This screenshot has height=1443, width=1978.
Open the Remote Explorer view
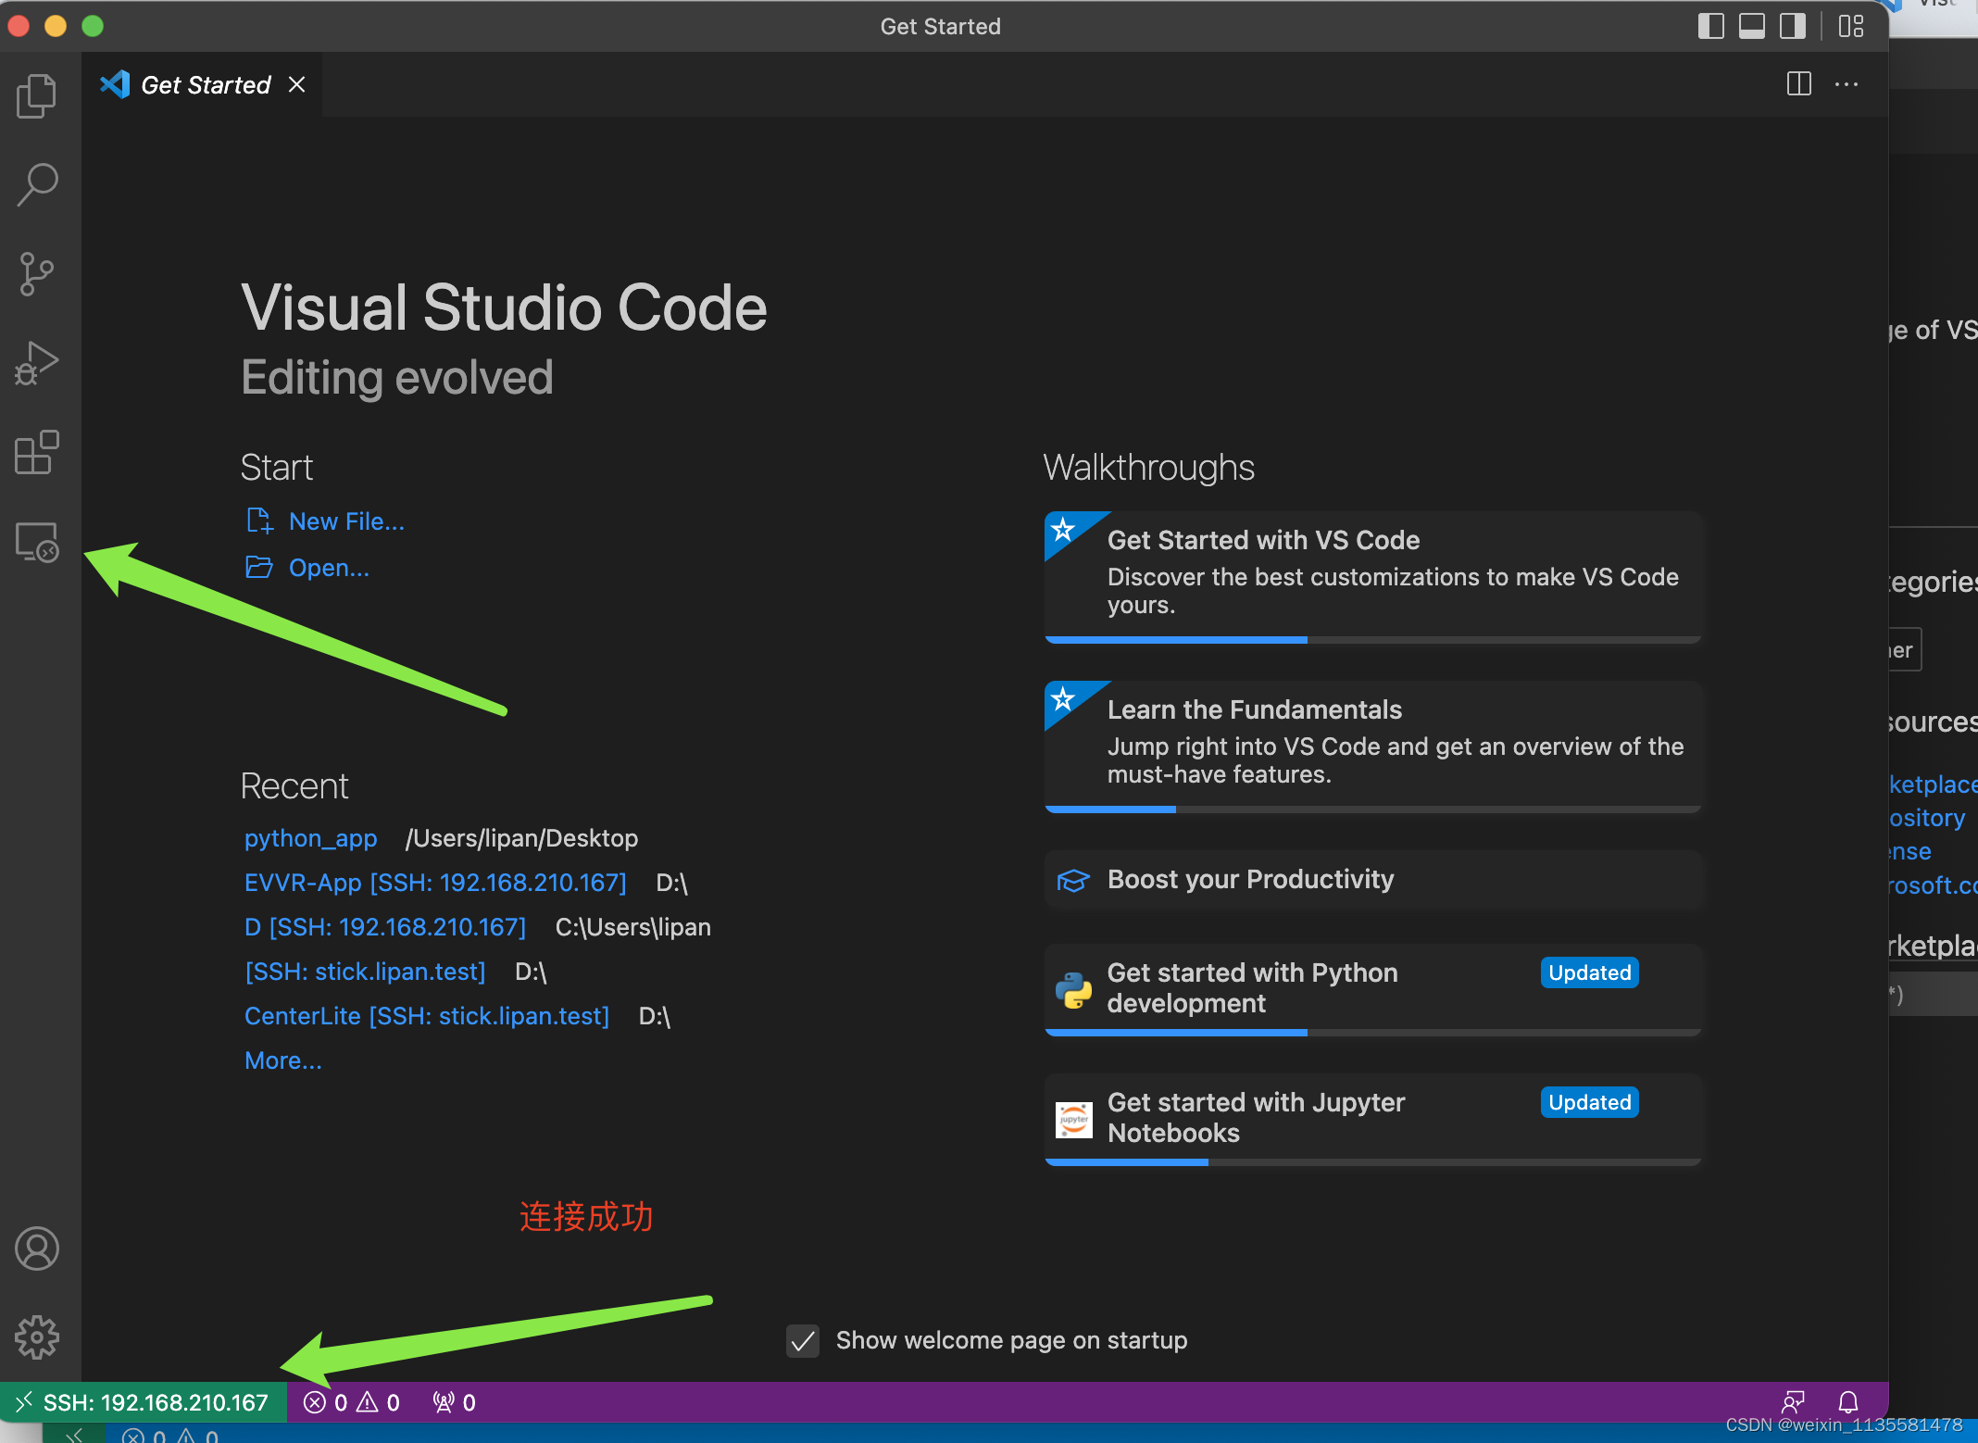coord(37,542)
